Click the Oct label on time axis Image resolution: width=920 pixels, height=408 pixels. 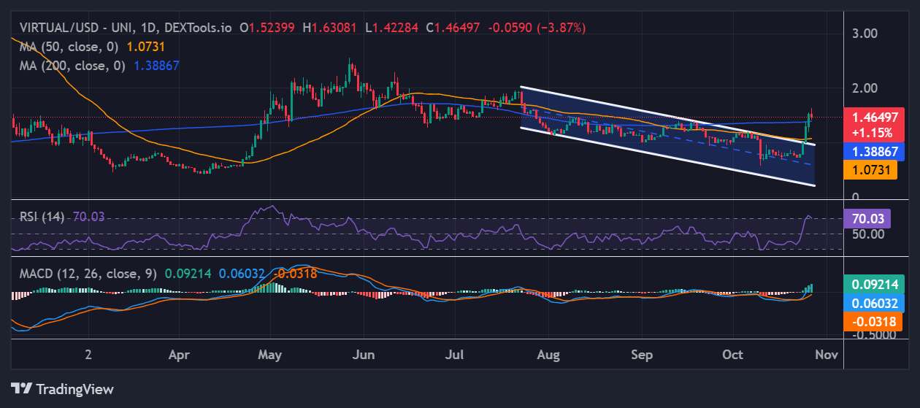pos(732,355)
